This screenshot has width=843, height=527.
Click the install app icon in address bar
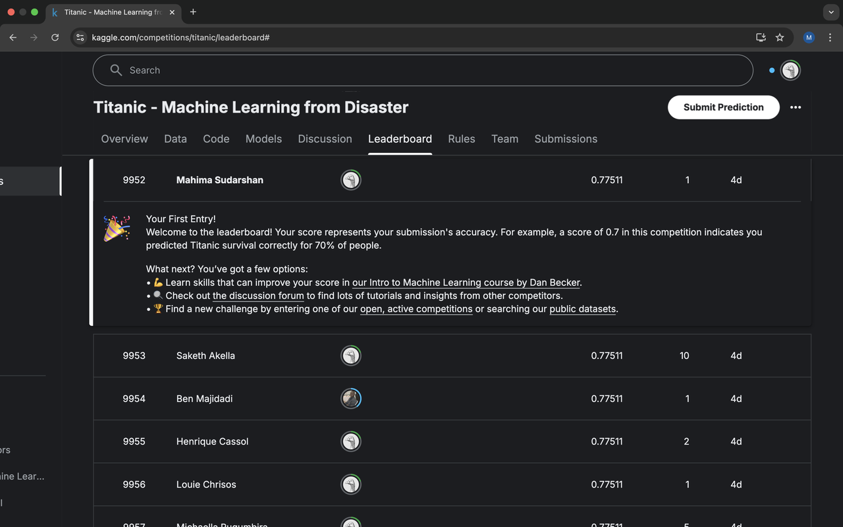tap(761, 38)
